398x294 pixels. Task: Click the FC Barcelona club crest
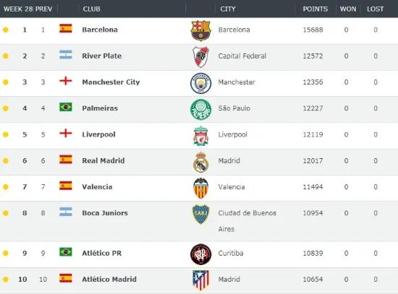point(200,30)
